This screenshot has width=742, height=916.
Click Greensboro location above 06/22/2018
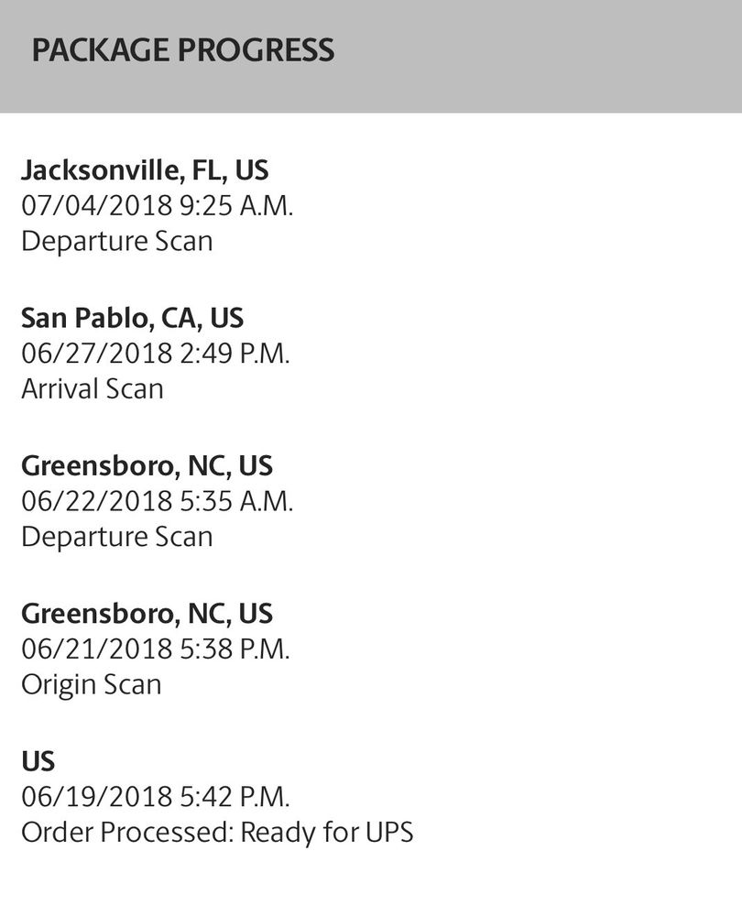[147, 465]
